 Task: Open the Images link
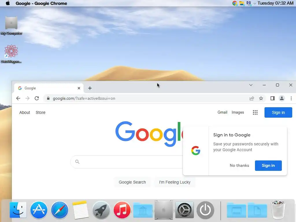point(238,112)
